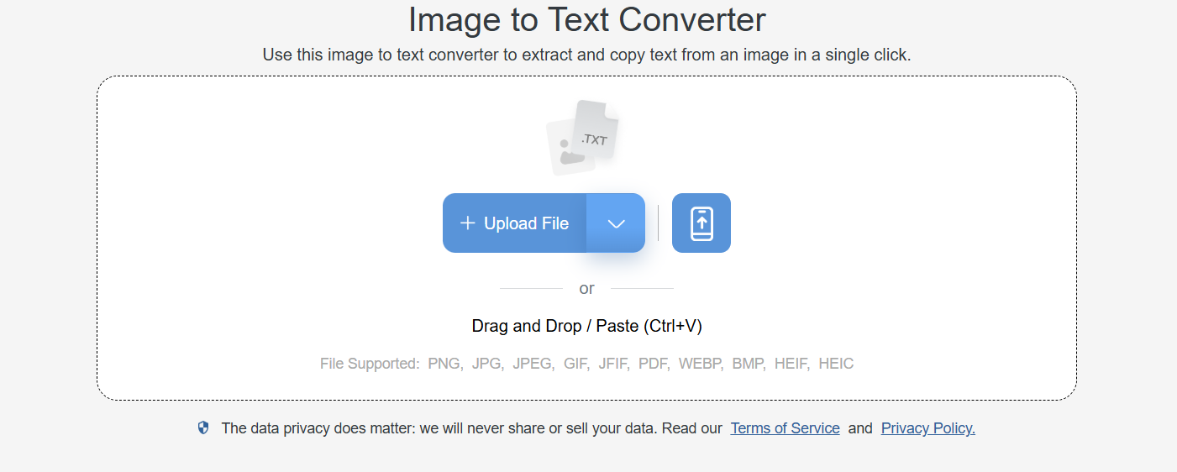Click the GIF supported format label
The height and width of the screenshot is (472, 1177).
(x=576, y=364)
